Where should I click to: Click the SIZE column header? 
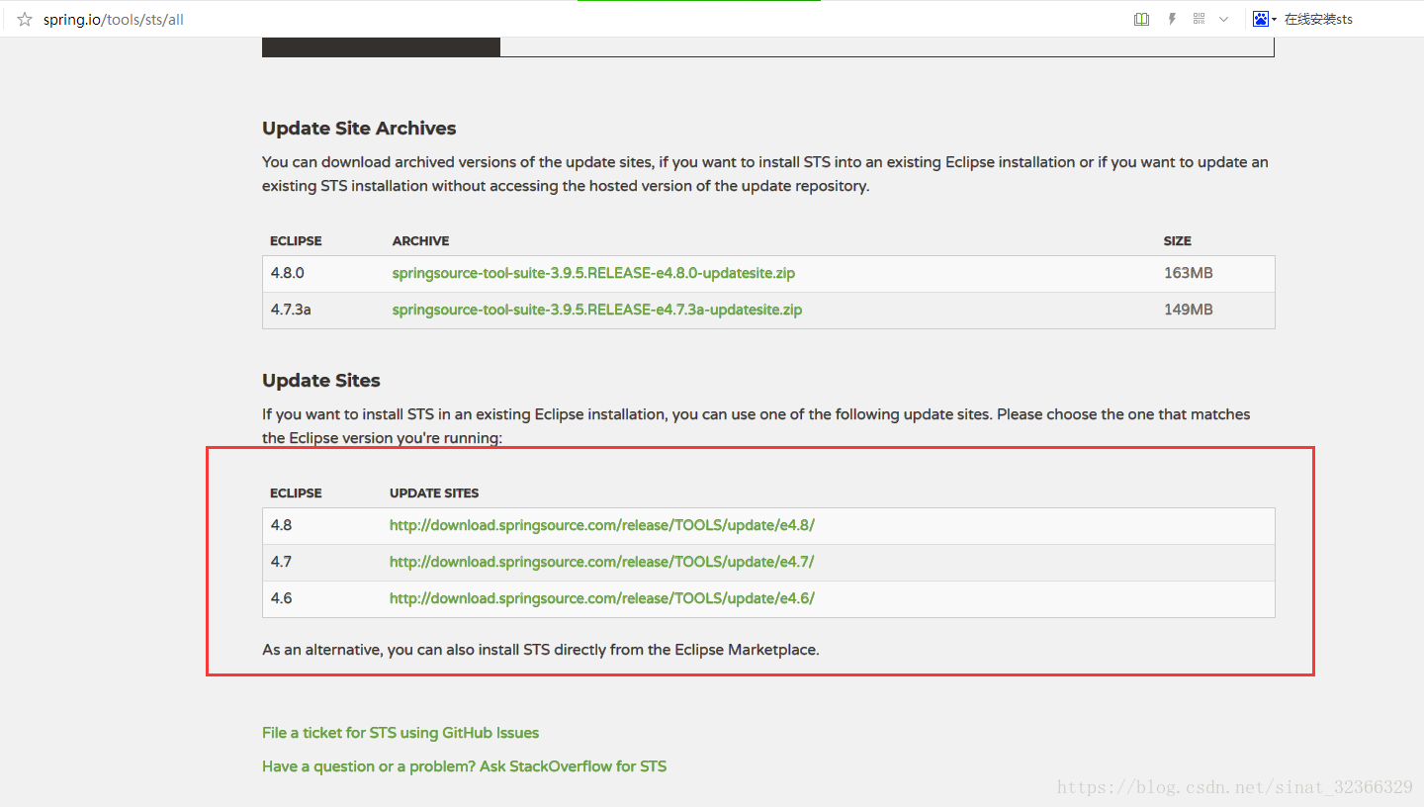[x=1177, y=241]
